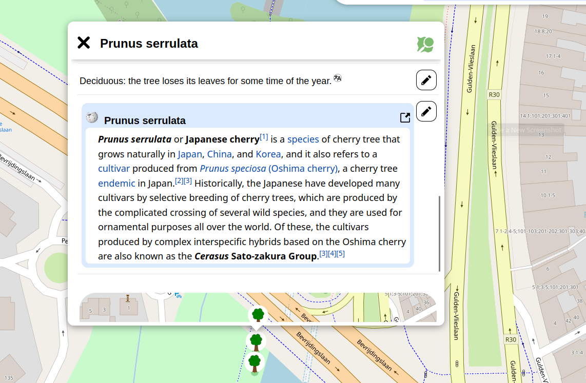
Task: Click the middle tree marker below the popup
Action: point(256,341)
